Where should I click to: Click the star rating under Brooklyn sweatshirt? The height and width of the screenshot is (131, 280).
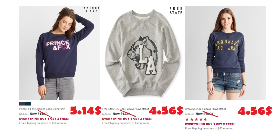point(196,119)
